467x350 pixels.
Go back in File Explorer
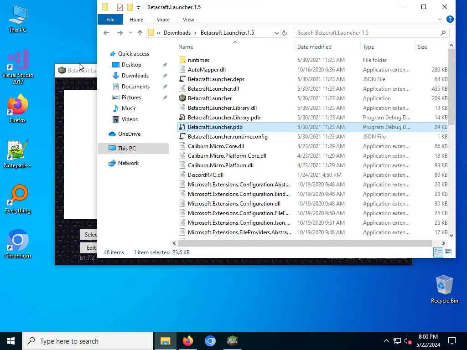(x=106, y=33)
